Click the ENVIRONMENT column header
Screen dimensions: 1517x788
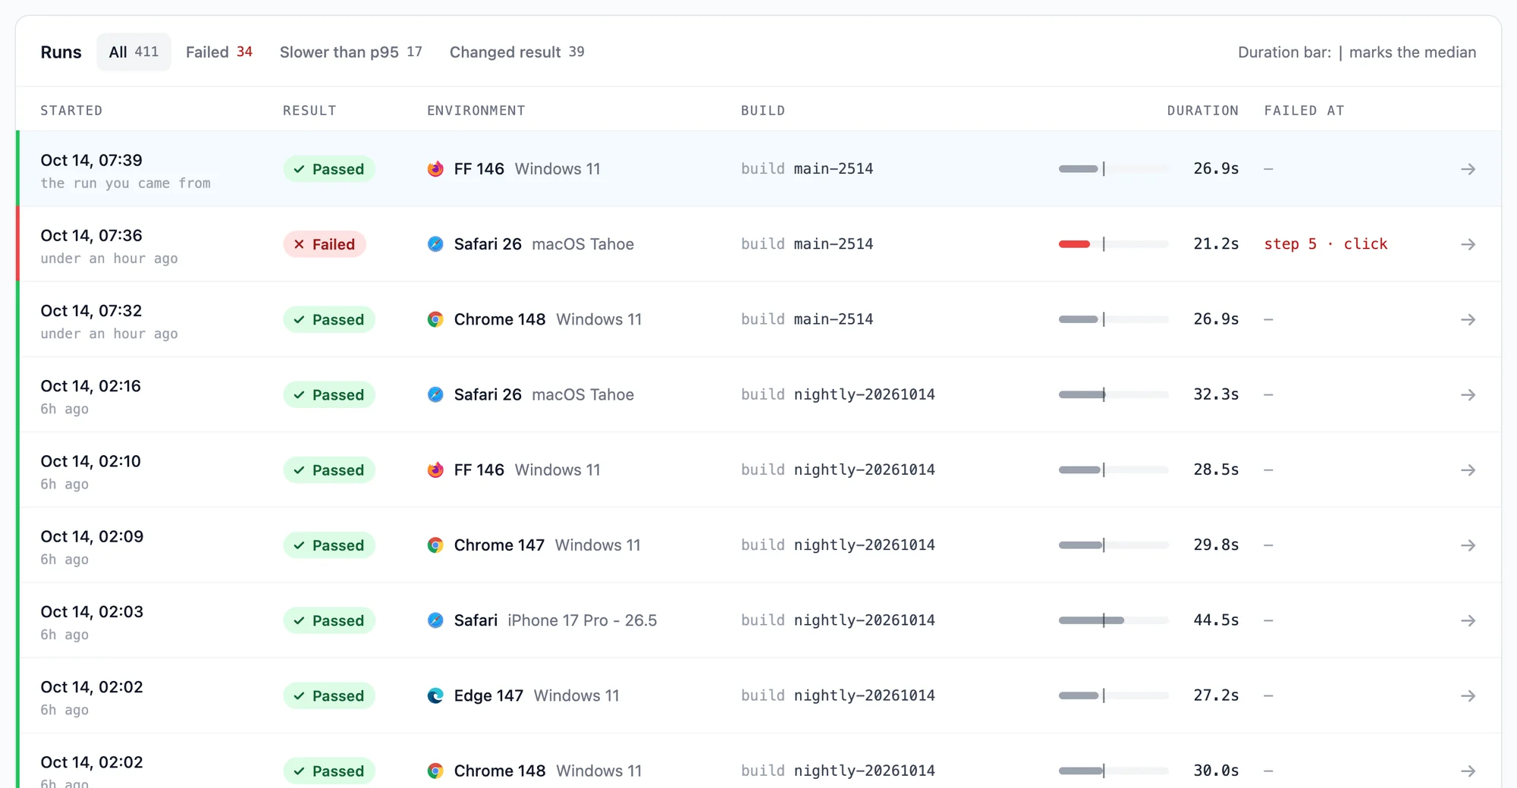476,111
